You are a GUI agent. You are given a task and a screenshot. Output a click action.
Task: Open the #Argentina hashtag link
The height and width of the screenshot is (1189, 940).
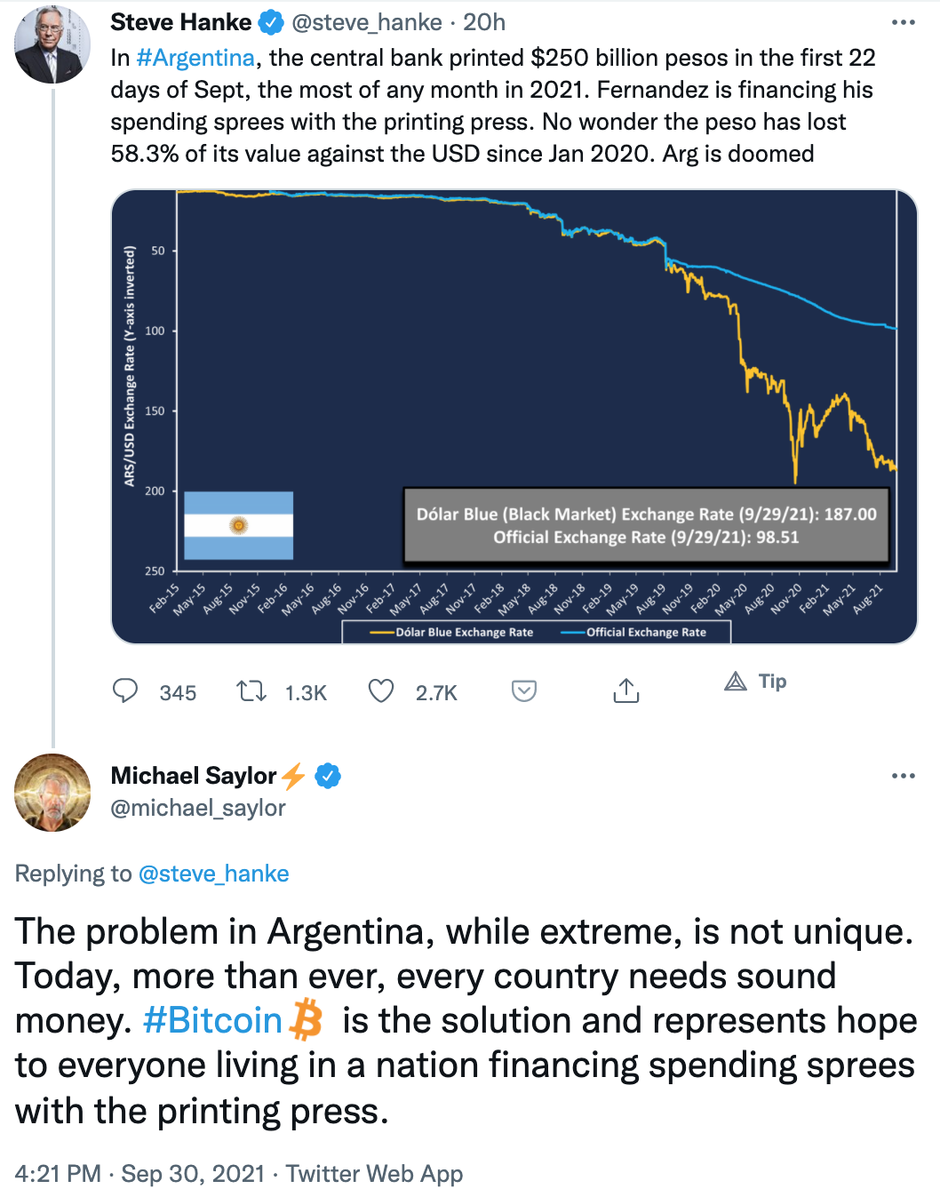coord(195,58)
